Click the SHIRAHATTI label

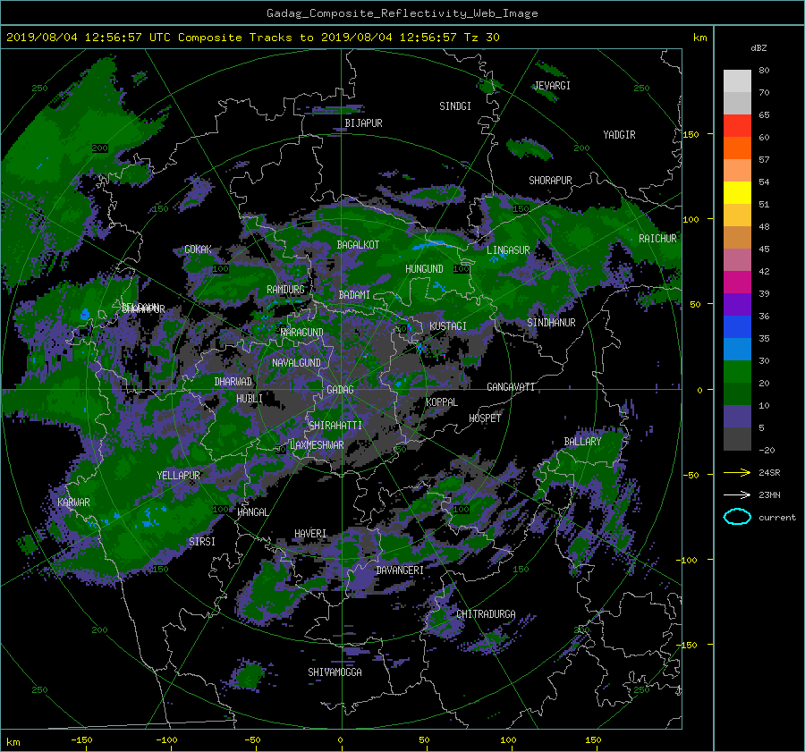pos(335,426)
